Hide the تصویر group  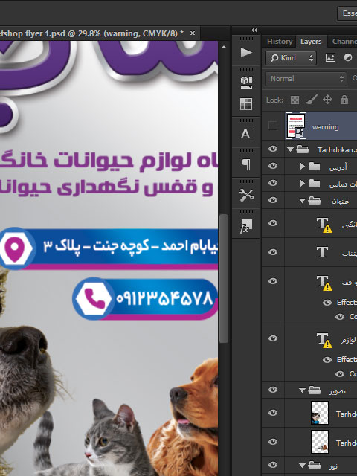273,390
